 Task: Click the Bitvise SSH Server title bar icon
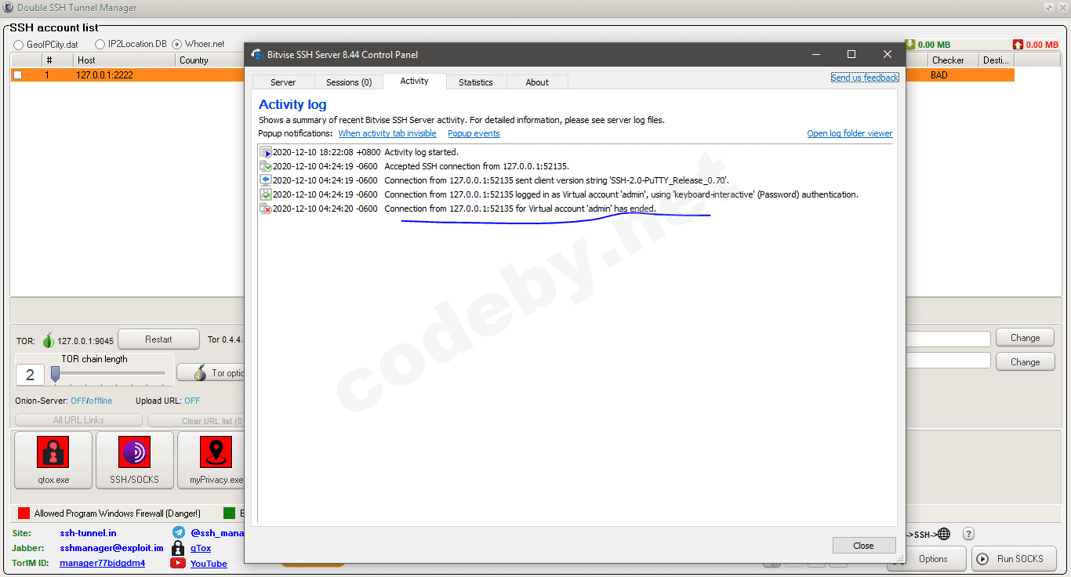click(x=256, y=54)
